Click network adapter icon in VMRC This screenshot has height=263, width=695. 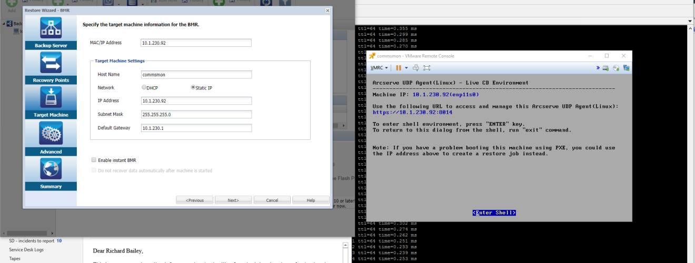[626, 68]
